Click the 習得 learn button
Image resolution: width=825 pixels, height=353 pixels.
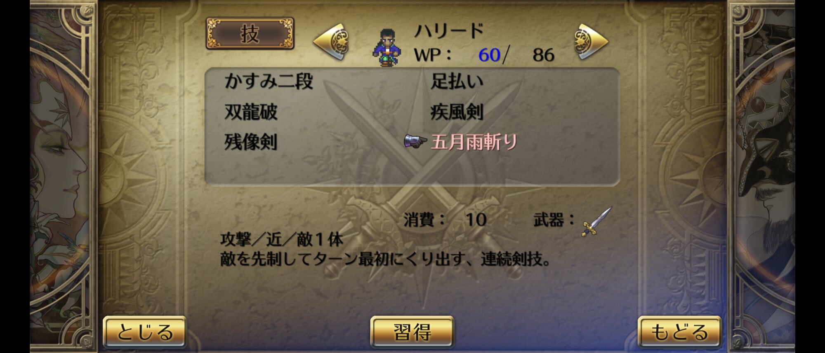(412, 332)
